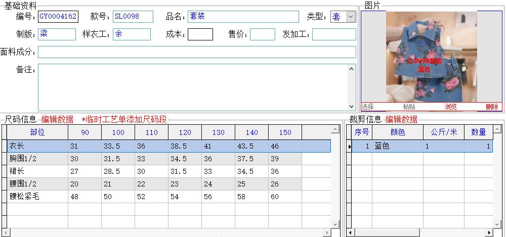
Task: Select the 衣长 row in size table
Action: click(37, 146)
